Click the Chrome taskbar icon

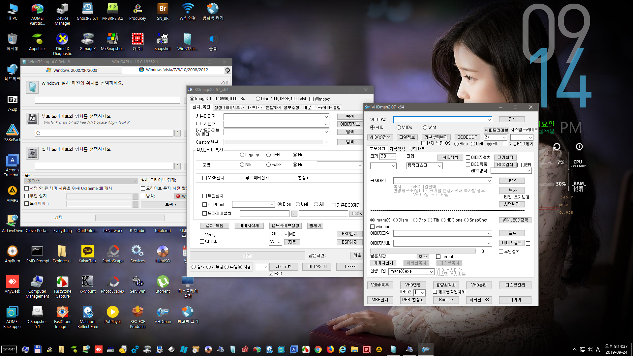click(318, 349)
